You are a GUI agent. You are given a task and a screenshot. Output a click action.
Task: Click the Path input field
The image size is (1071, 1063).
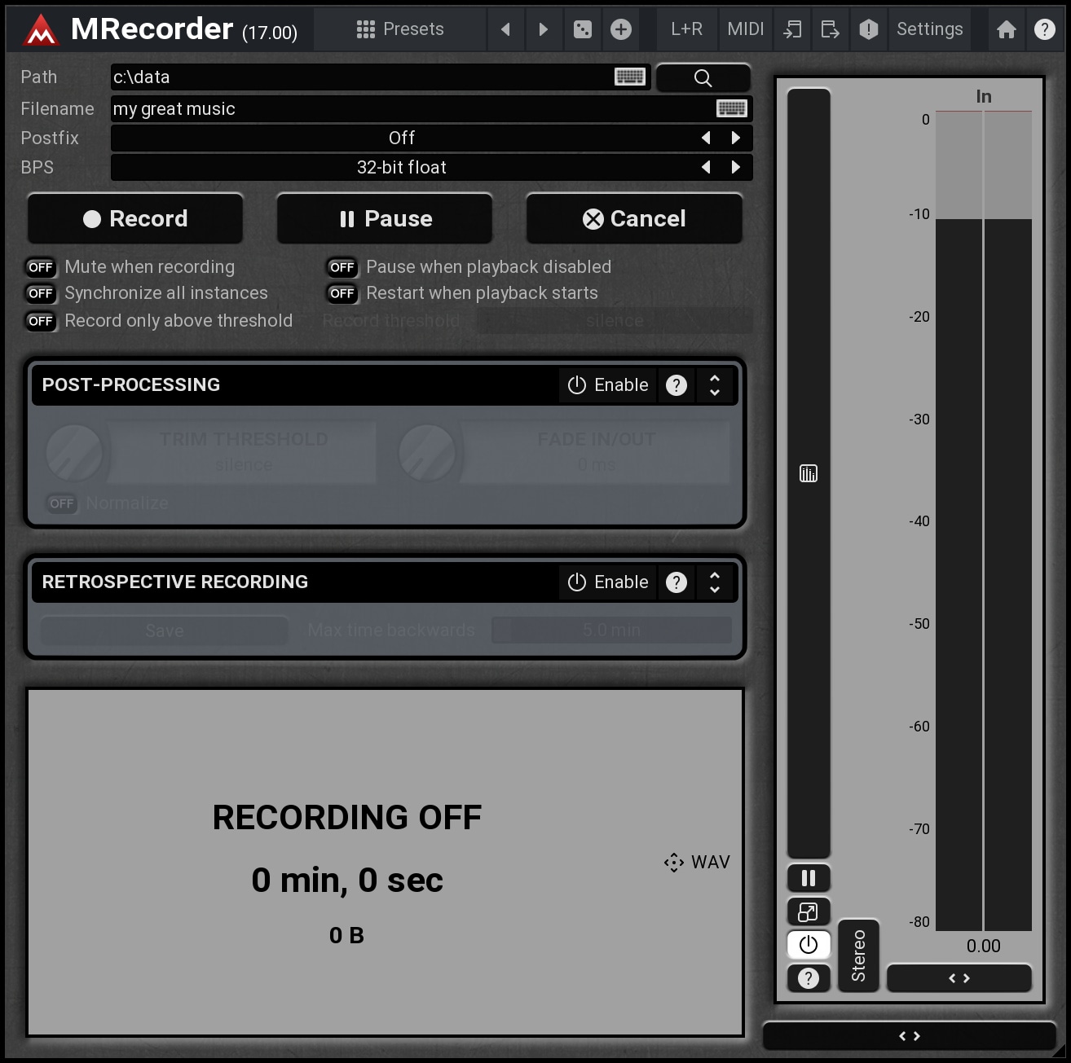[359, 77]
